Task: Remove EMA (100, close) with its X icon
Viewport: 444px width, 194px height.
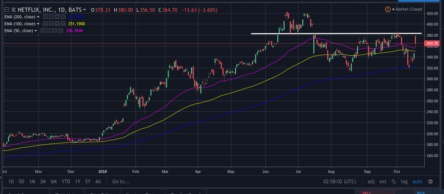Action: 63,24
